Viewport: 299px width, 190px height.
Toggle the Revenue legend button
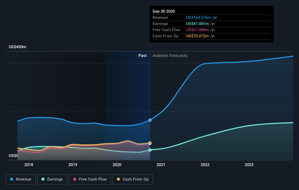click(x=21, y=179)
